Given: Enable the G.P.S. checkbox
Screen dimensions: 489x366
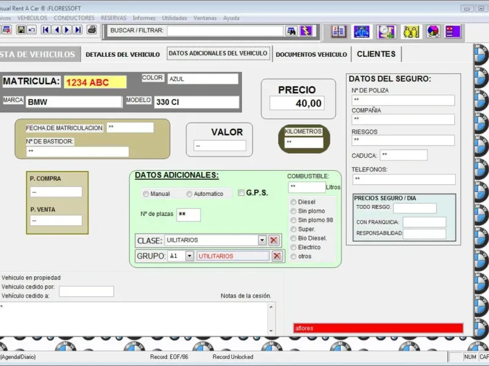Looking at the screenshot, I should [241, 193].
